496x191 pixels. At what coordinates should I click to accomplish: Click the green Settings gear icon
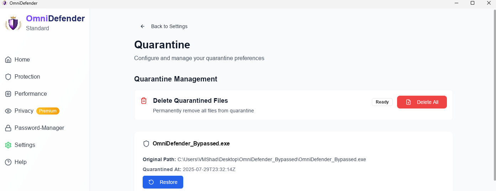8,145
